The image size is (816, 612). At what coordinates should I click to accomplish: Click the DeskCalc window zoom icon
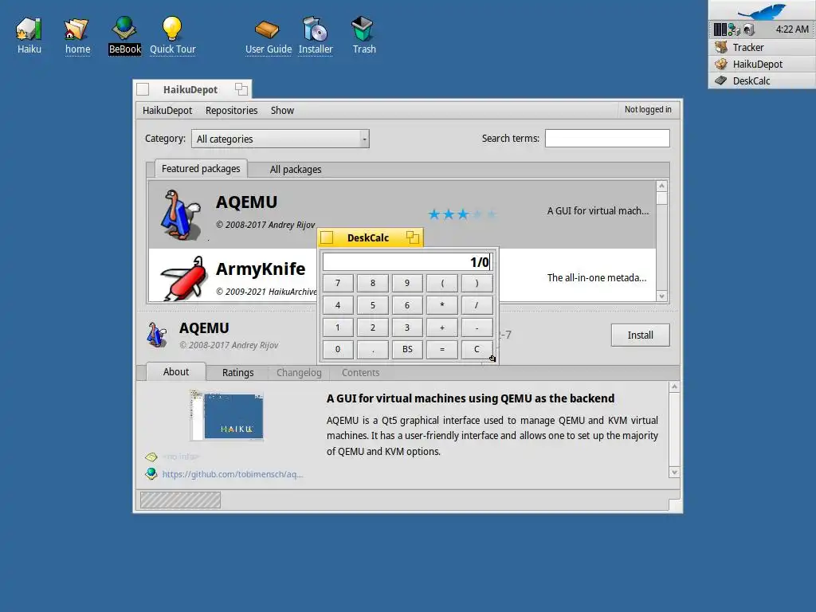[413, 237]
